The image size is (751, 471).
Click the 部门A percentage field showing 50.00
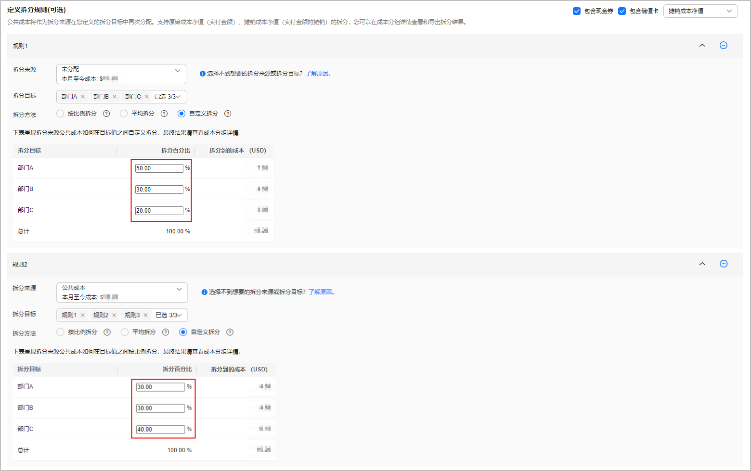[x=159, y=168]
